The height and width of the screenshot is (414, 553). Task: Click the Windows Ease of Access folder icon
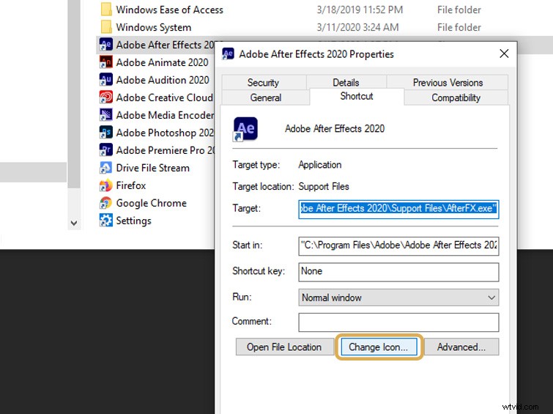106,10
